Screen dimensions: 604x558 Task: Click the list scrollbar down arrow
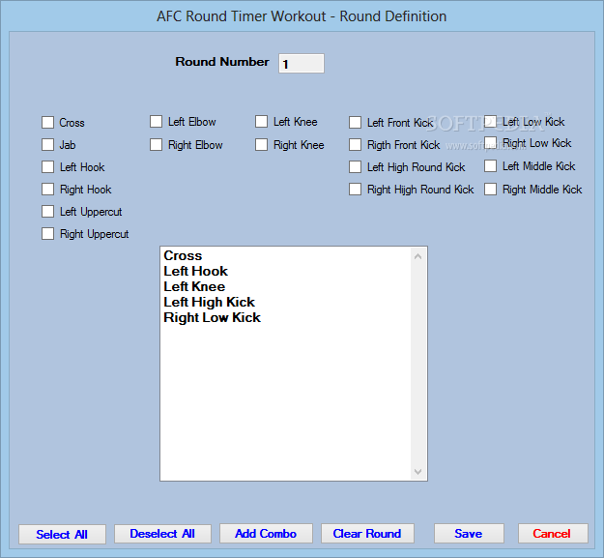[x=417, y=471]
